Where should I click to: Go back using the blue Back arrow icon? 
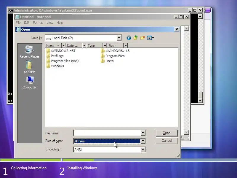pyautogui.click(x=129, y=38)
